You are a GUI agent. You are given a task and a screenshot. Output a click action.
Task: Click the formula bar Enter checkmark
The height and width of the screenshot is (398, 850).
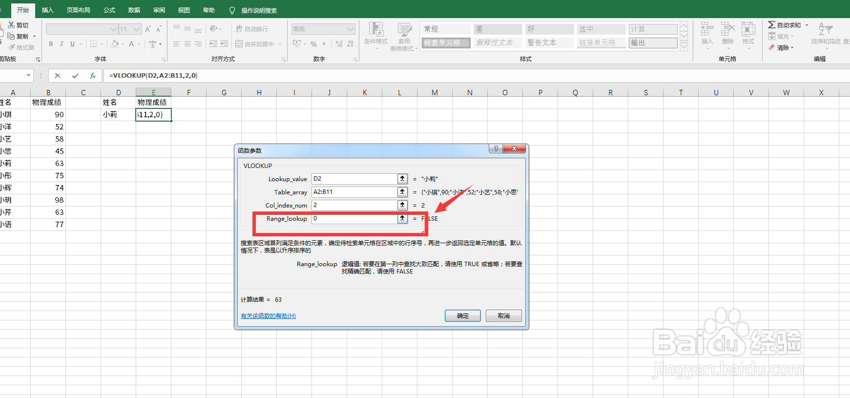(75, 76)
